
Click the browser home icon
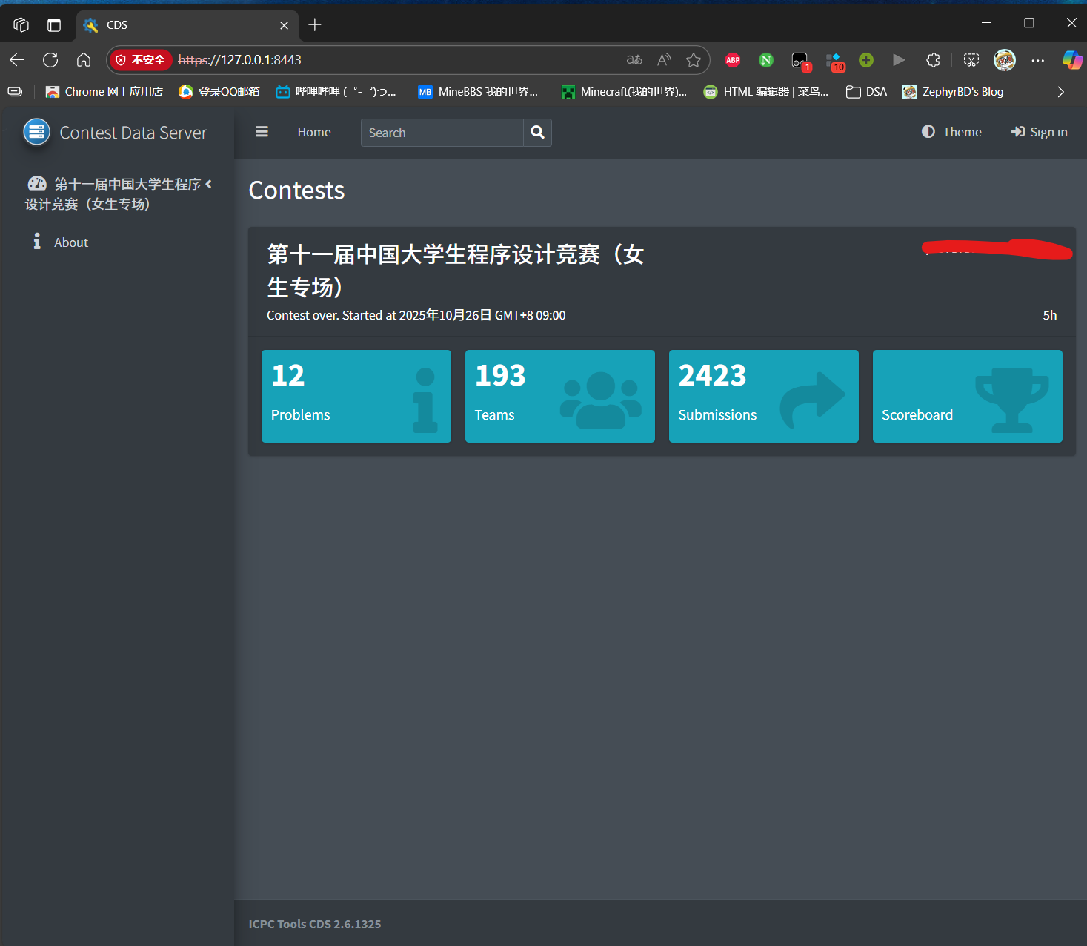84,60
